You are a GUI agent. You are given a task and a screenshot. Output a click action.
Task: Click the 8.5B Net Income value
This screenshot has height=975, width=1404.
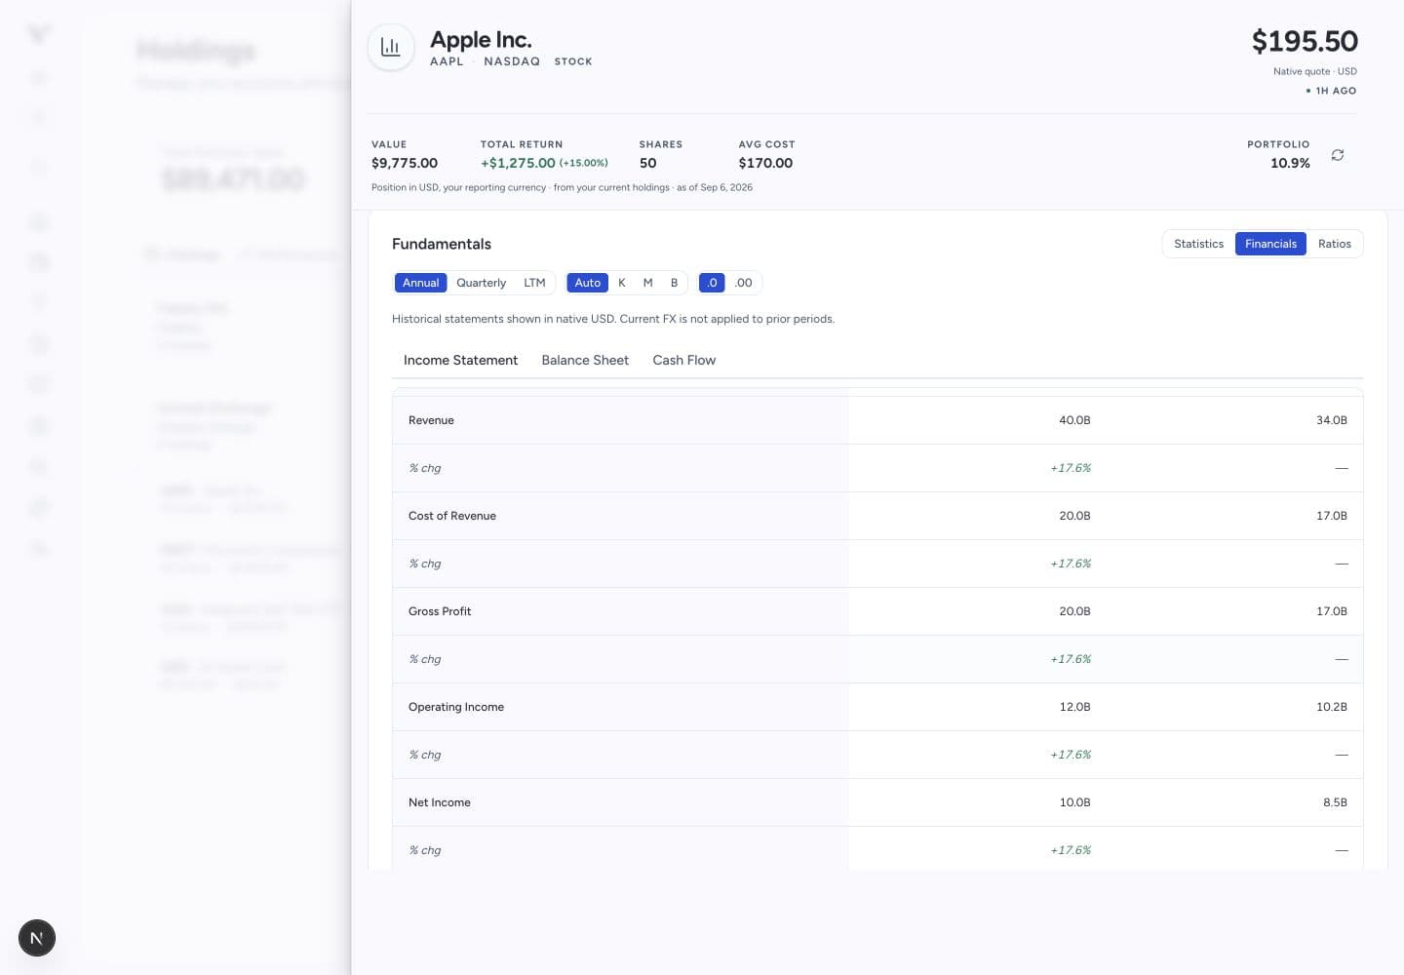tap(1335, 802)
